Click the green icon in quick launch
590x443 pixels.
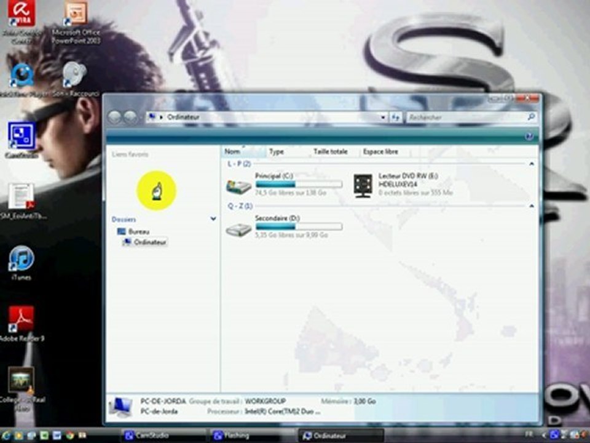pos(44,436)
